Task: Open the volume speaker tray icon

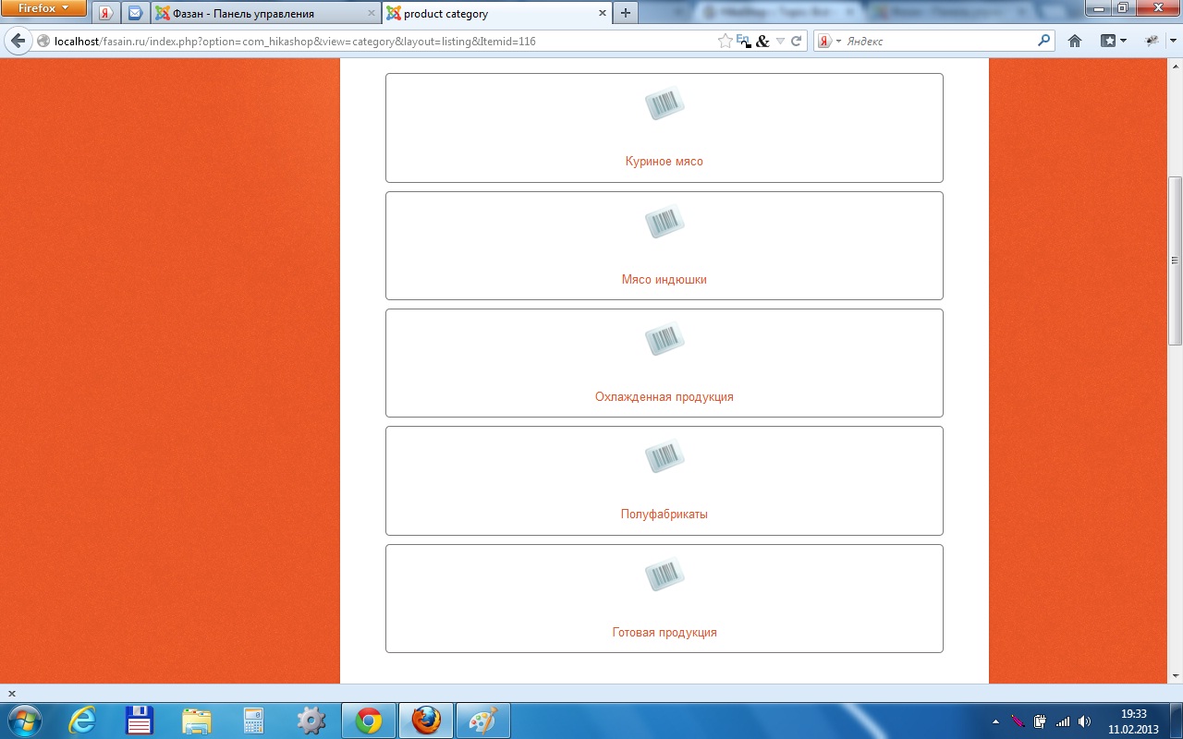Action: click(x=1084, y=721)
